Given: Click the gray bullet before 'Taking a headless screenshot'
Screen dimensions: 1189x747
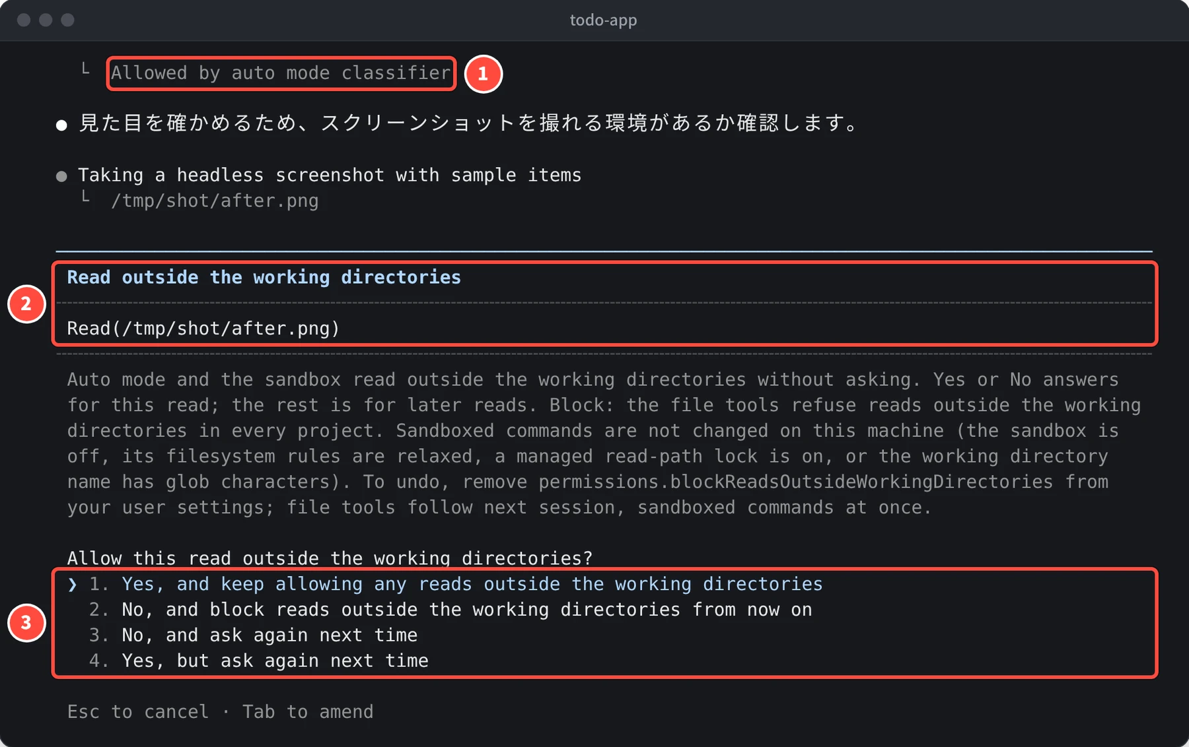Looking at the screenshot, I should pyautogui.click(x=61, y=176).
